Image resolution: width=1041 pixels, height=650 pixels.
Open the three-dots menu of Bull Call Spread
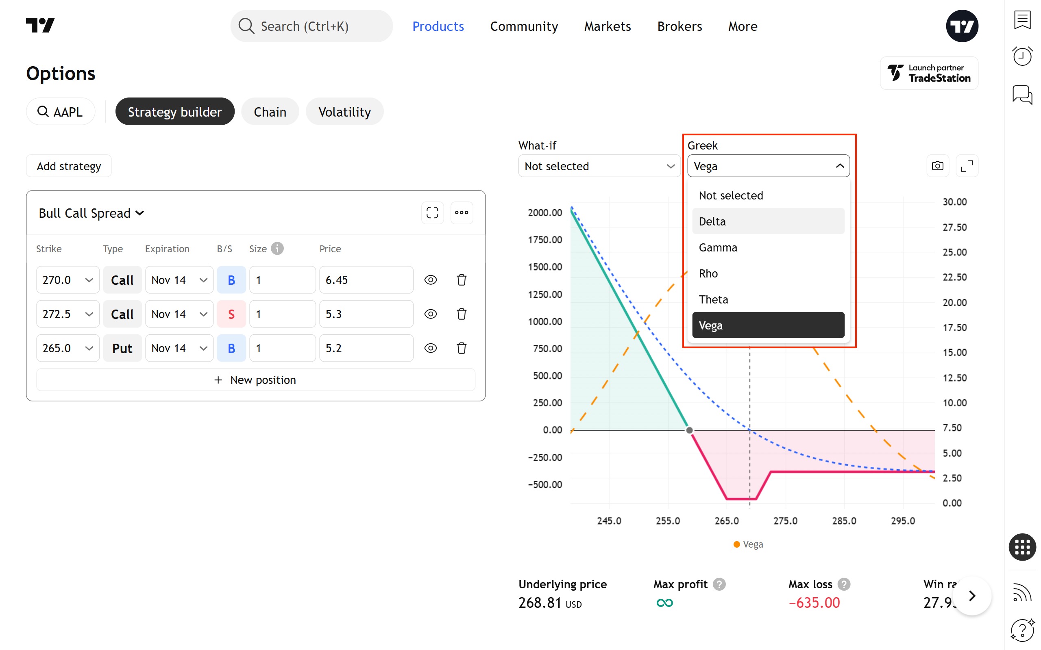pyautogui.click(x=461, y=212)
